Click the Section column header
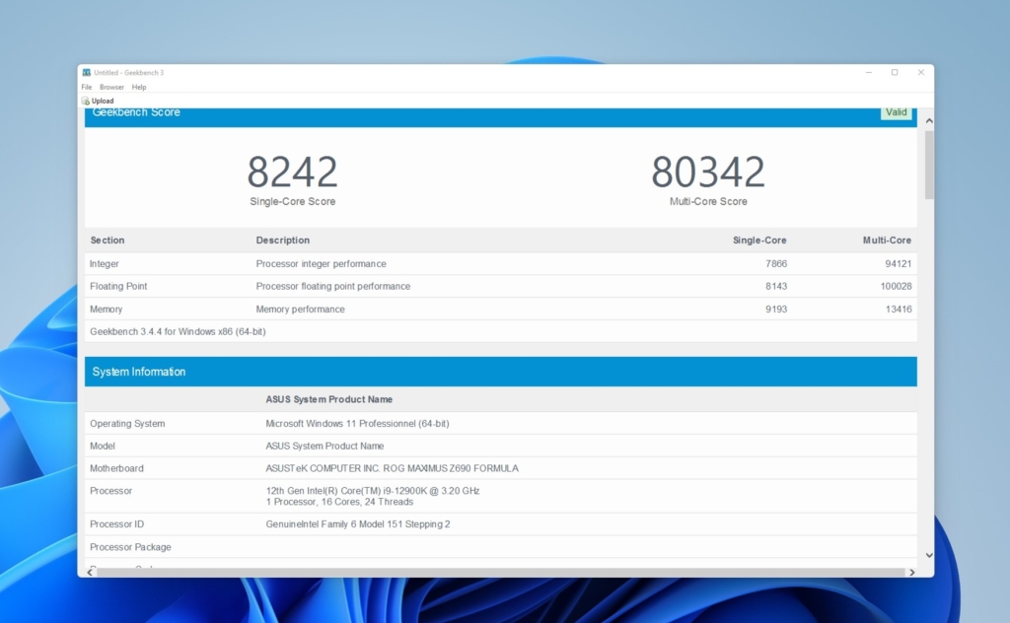Screen dimensions: 1010x623 tap(107, 241)
